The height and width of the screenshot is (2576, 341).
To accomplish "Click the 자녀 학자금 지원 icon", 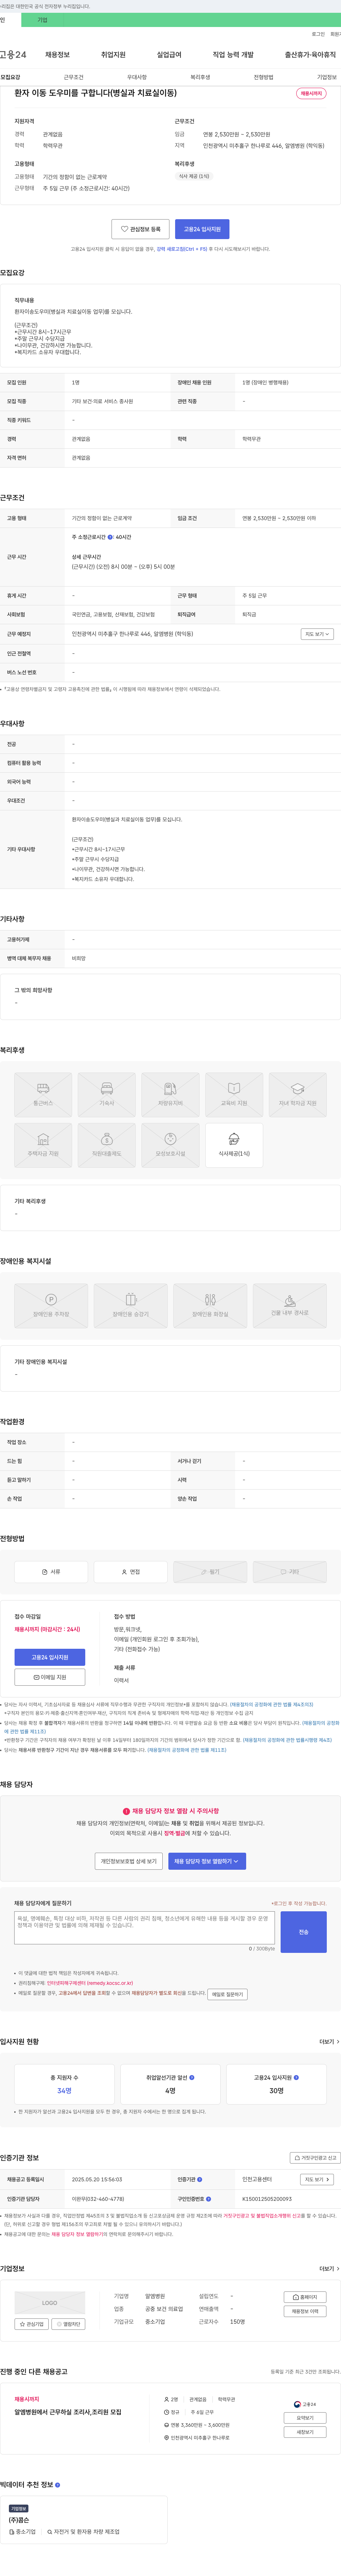I will click(298, 1095).
